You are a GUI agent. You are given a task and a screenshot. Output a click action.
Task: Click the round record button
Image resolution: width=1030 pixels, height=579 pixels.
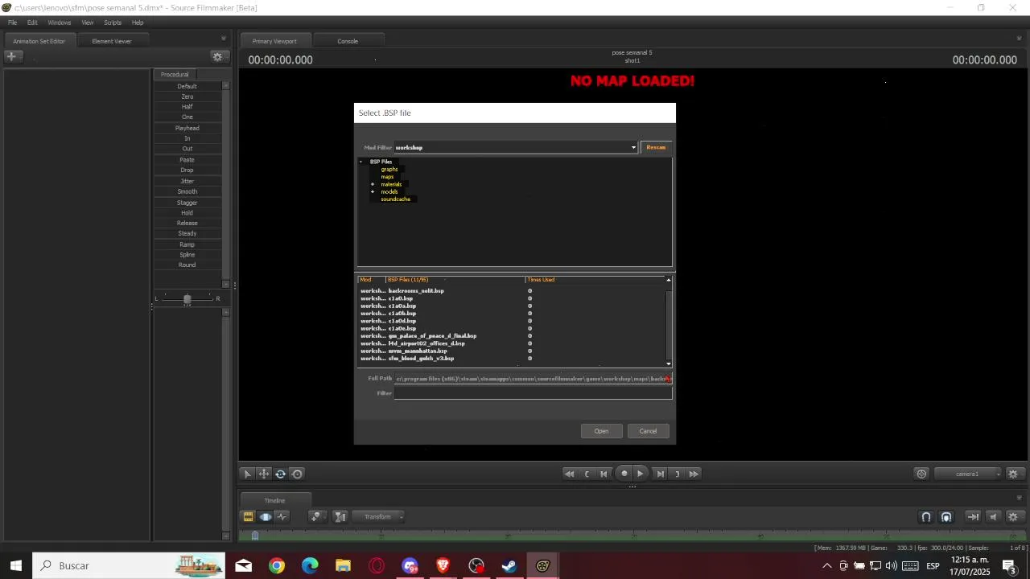(x=624, y=474)
